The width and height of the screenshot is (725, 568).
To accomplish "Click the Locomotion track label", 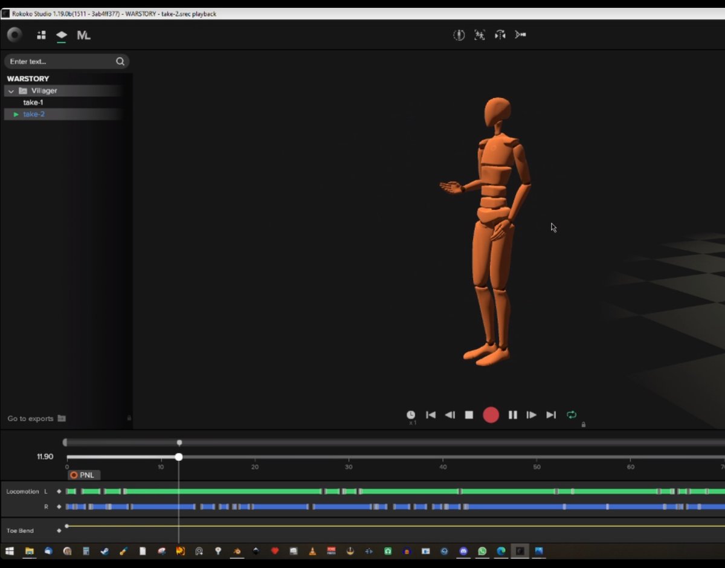I will 22,491.
